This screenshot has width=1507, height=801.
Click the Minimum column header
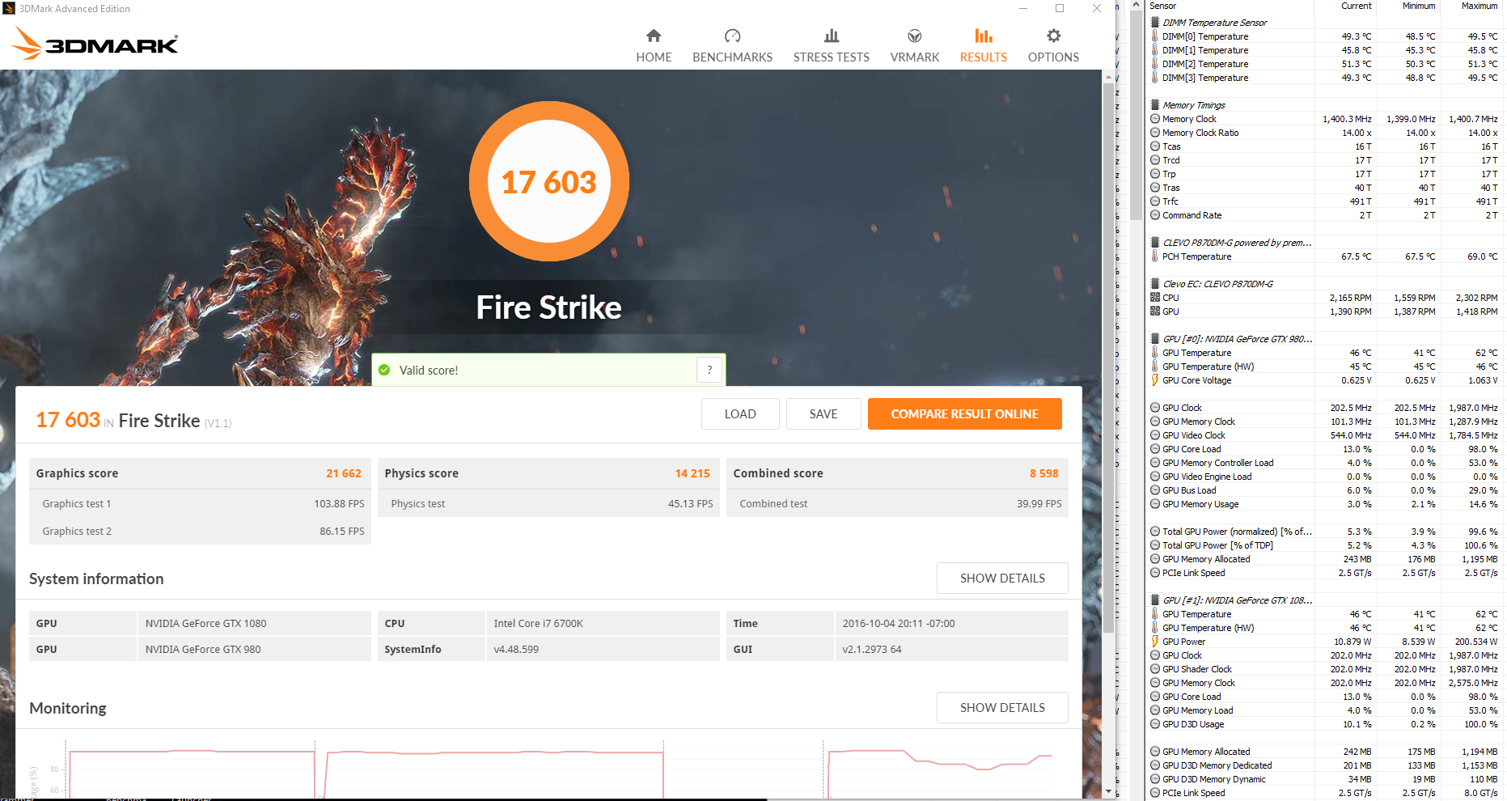click(1419, 6)
